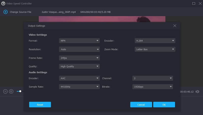The height and width of the screenshot is (115, 203).
Task: Change the Frame Rate from 24fps
Action: click(x=79, y=58)
